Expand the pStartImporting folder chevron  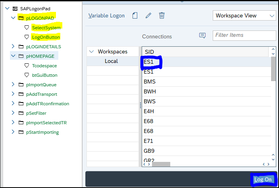13,132
